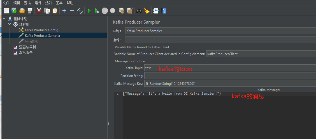The width and height of the screenshot is (316, 139).
Task: Click the Kafka Message: label
Action: click(269, 90)
